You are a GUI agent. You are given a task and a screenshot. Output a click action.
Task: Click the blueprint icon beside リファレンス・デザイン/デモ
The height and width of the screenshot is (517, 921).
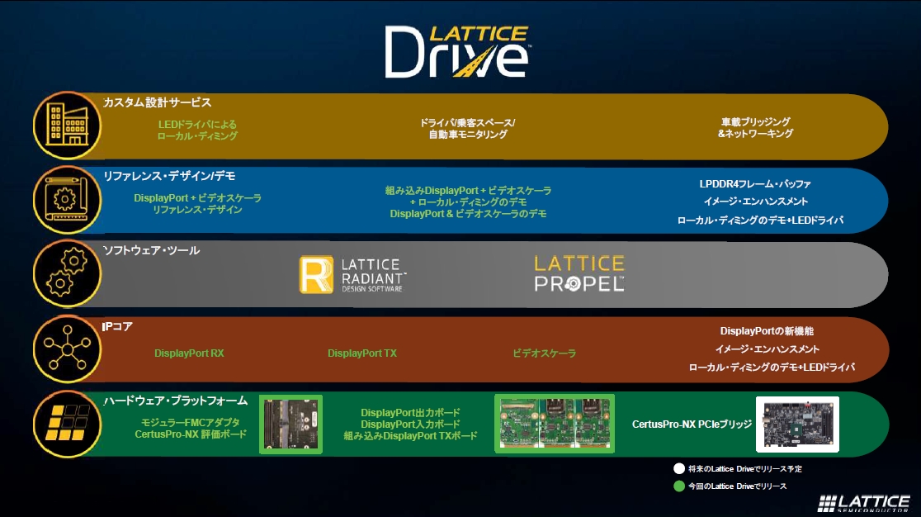[68, 200]
